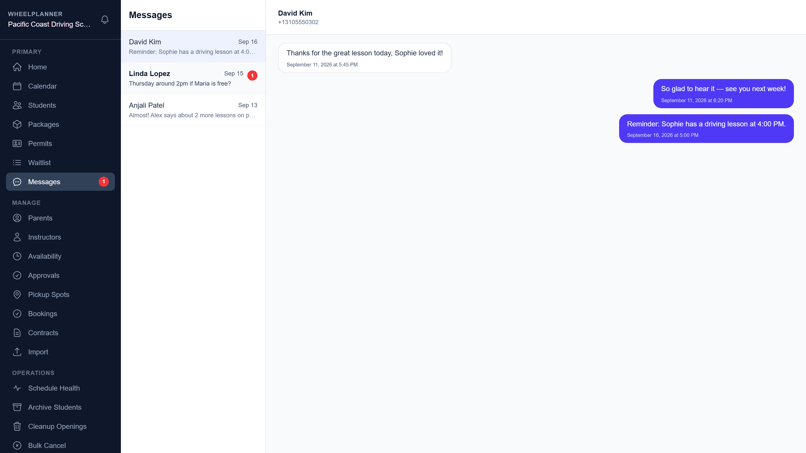Click the Bulk Cancel x-circle icon
Screen dimensions: 806x453
pos(17,445)
